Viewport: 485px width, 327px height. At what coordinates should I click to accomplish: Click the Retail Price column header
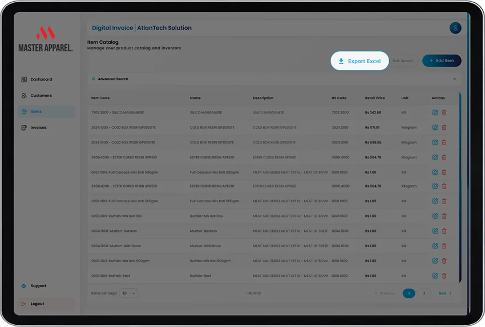click(x=375, y=98)
